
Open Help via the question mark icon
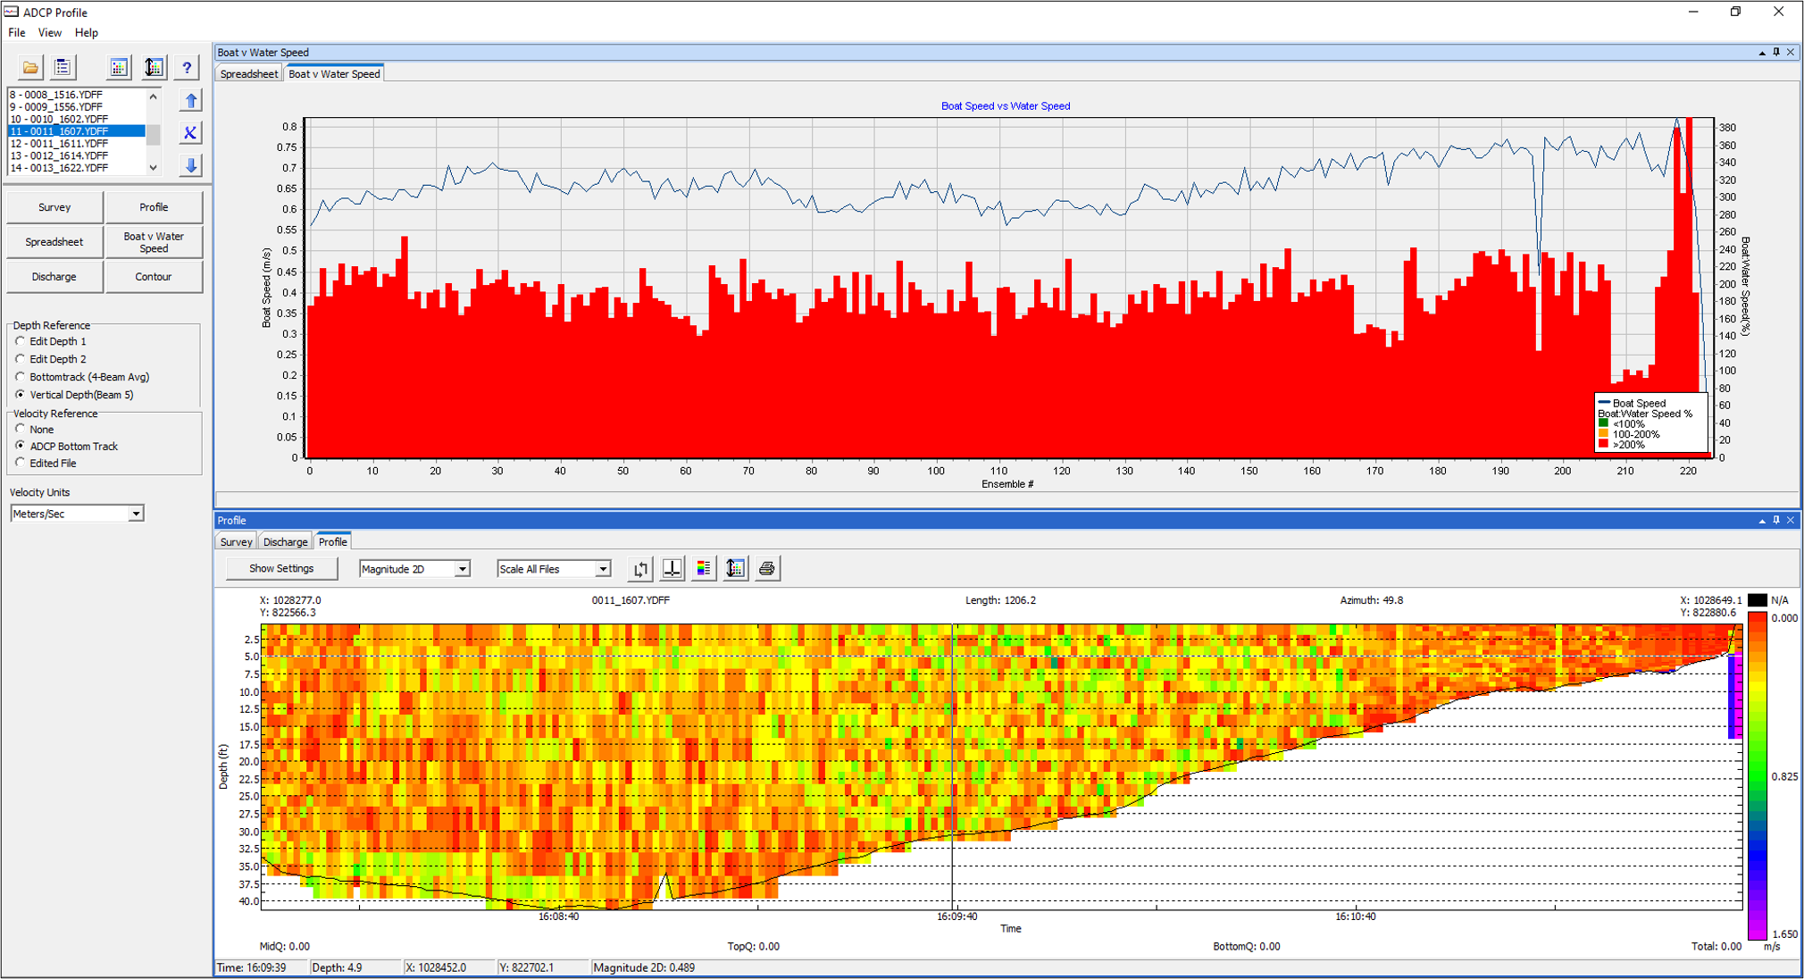pos(187,67)
